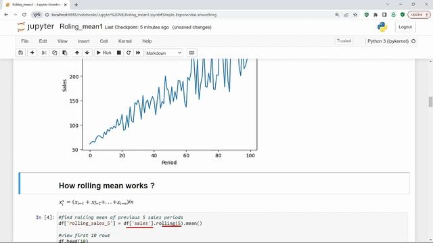This screenshot has height=243, width=433.
Task: Open browser zoom magnifier icon
Action: pyautogui.click(x=337, y=15)
